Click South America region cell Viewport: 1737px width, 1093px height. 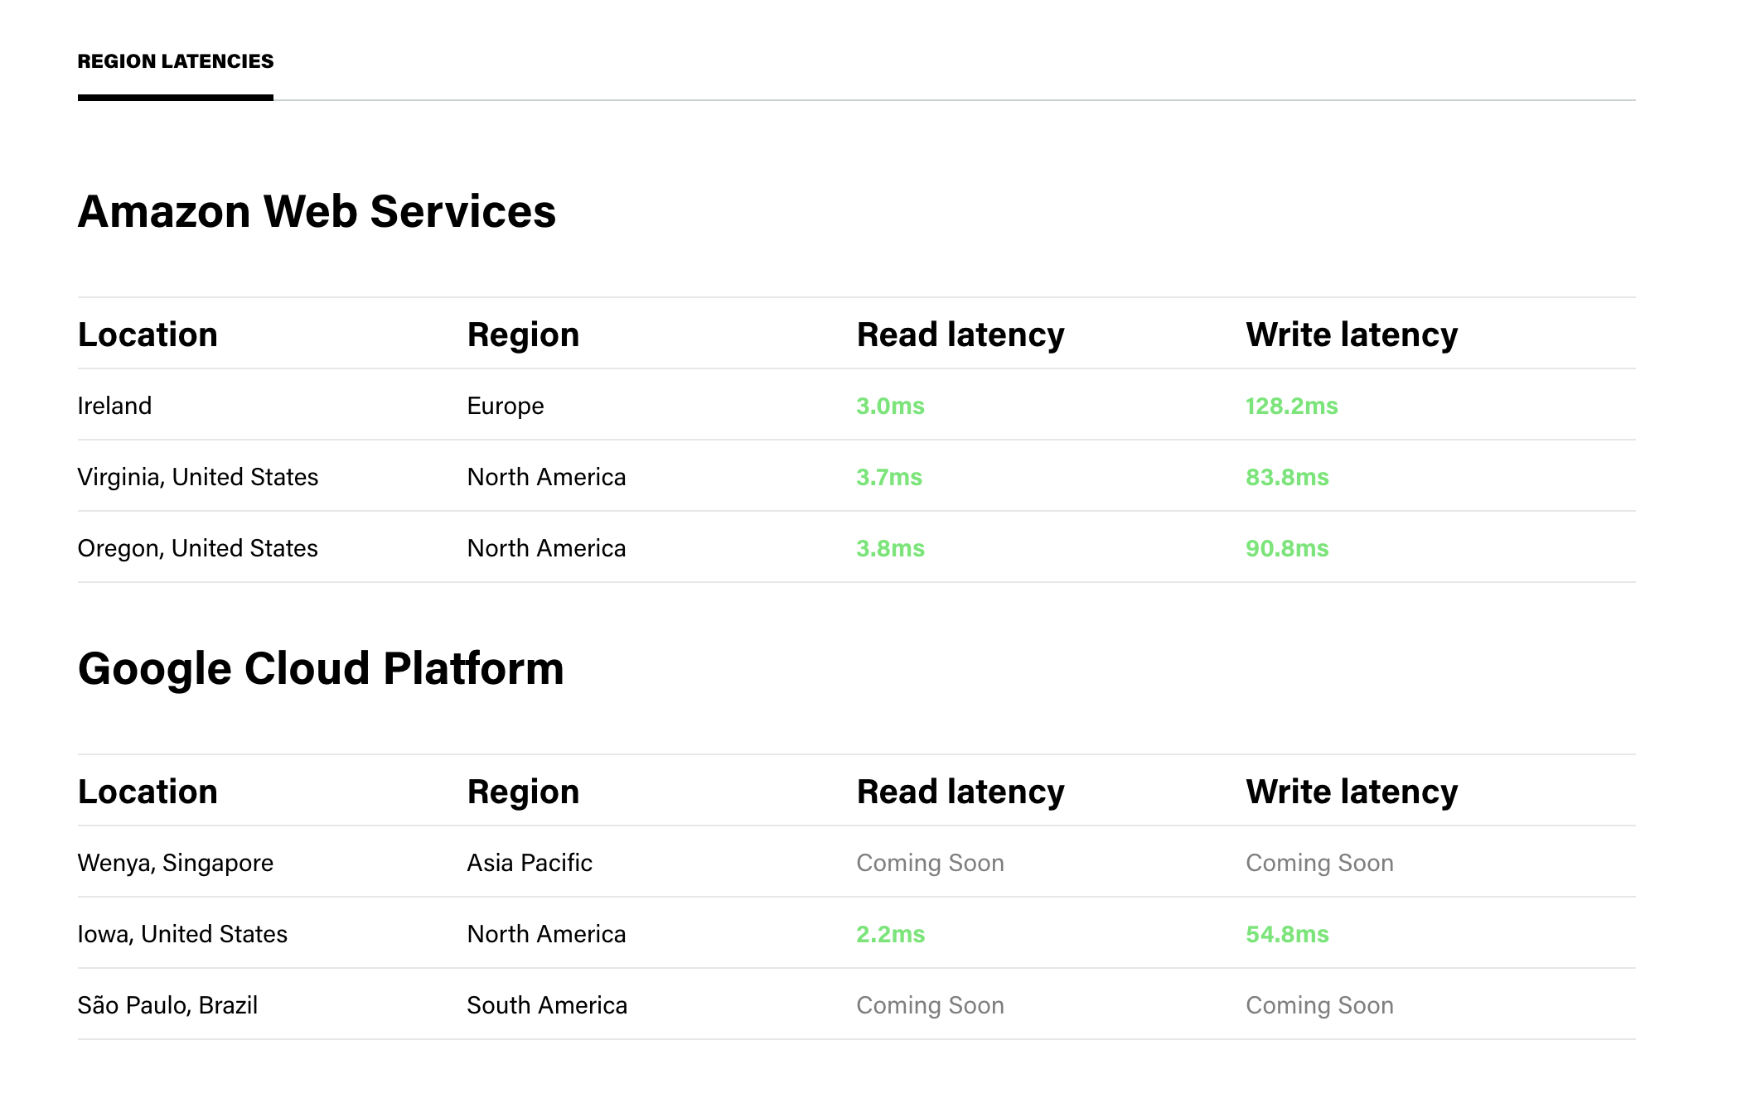(547, 1005)
